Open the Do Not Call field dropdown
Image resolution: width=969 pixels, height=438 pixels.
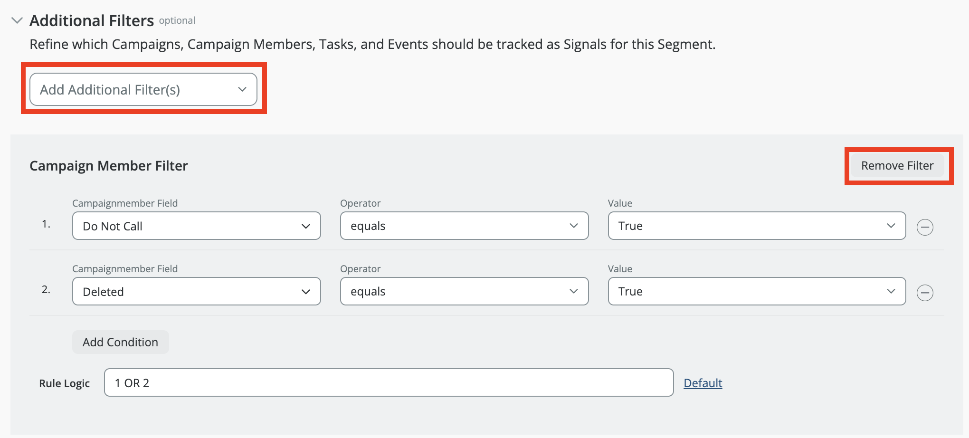pos(196,226)
